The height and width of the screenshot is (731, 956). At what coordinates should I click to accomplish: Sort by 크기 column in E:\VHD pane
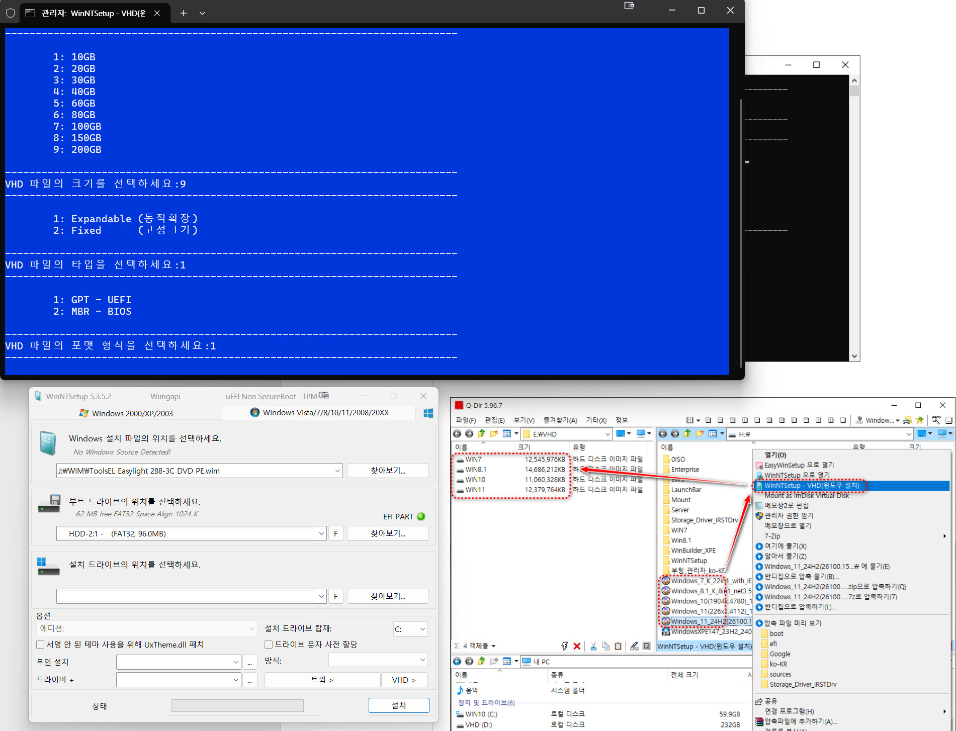542,447
